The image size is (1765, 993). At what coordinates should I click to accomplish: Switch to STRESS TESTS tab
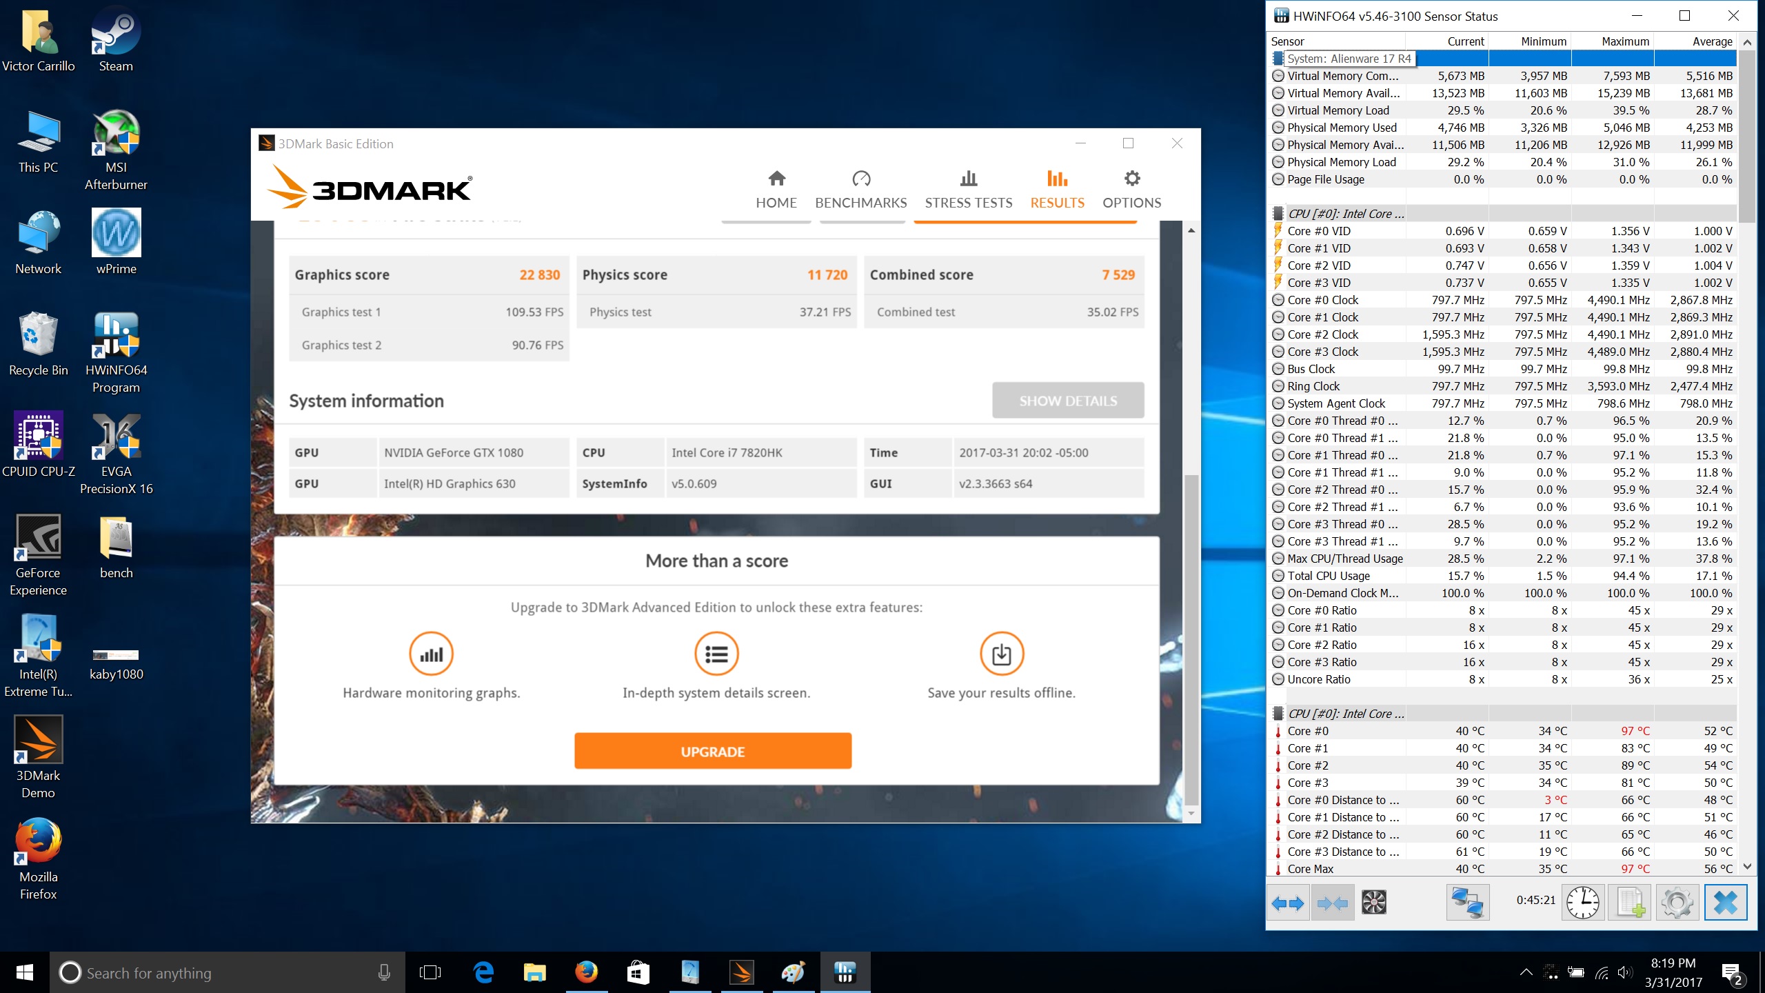(x=969, y=190)
